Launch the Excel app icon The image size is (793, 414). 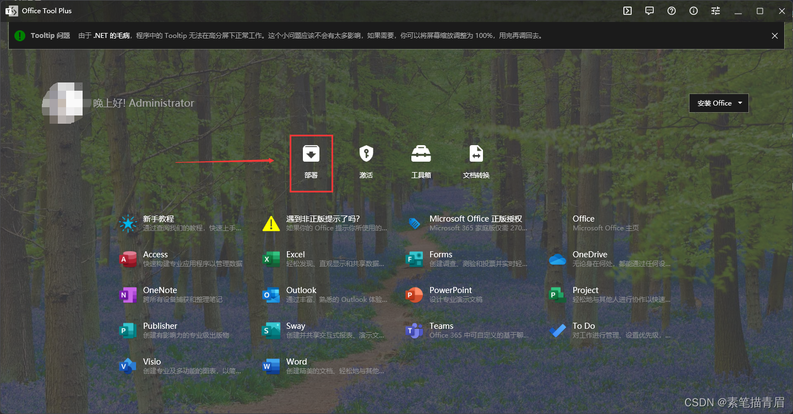point(271,259)
